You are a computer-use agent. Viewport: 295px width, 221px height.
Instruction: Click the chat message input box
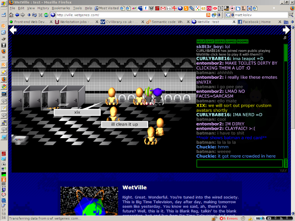(239, 164)
